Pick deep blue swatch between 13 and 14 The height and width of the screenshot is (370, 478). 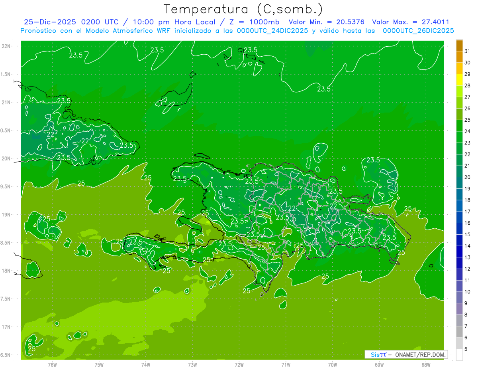[x=459, y=251]
